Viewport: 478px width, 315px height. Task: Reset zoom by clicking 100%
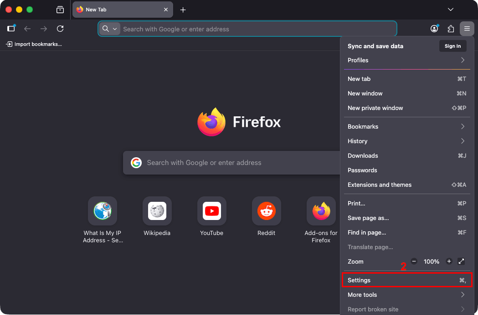pyautogui.click(x=432, y=261)
